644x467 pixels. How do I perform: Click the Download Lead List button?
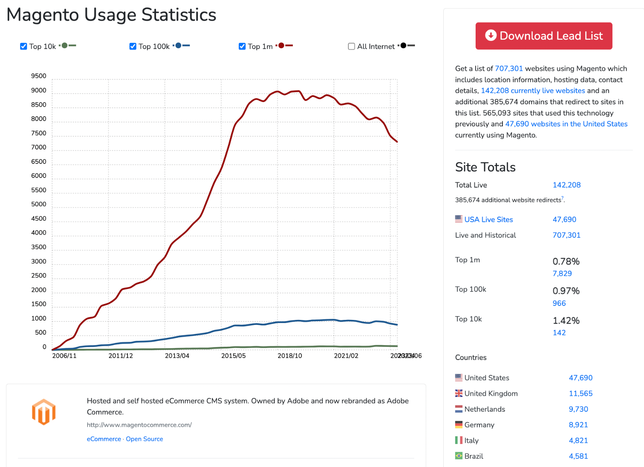544,36
